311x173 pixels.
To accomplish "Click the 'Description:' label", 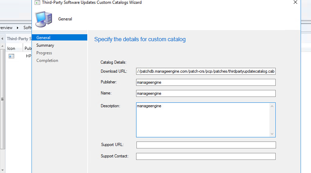I will coord(110,106).
